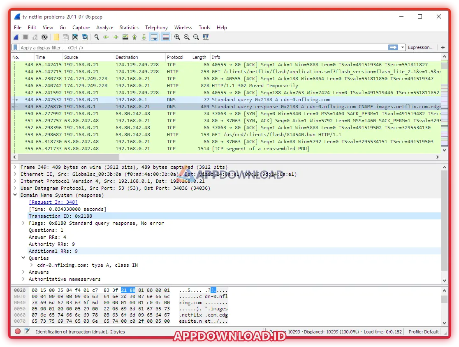The width and height of the screenshot is (459, 347).
Task: Click the start capture shark fin icon
Action: click(x=16, y=37)
